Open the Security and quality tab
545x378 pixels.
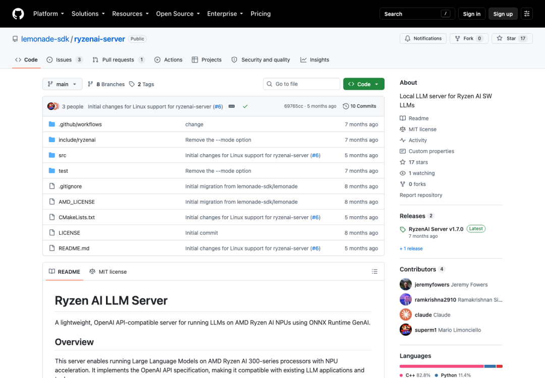tap(261, 59)
